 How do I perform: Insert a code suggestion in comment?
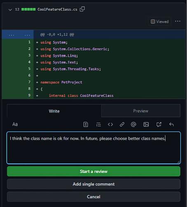pos(86,124)
